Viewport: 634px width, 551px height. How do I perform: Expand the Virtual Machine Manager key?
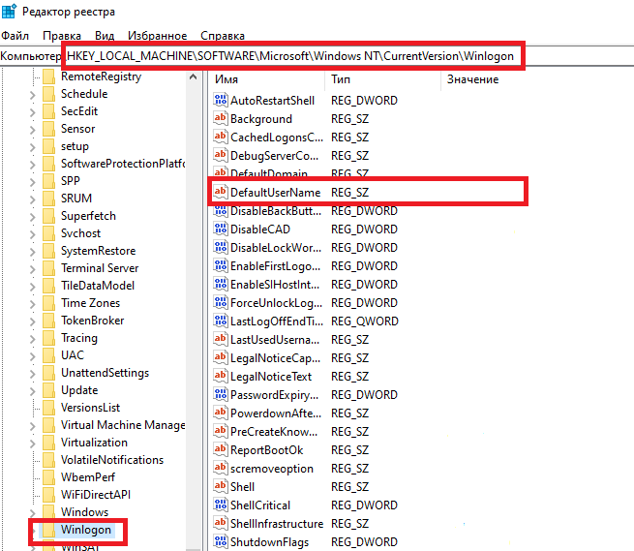click(33, 425)
